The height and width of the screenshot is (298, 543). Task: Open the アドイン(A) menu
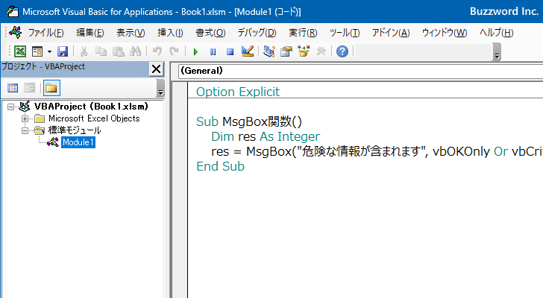391,33
